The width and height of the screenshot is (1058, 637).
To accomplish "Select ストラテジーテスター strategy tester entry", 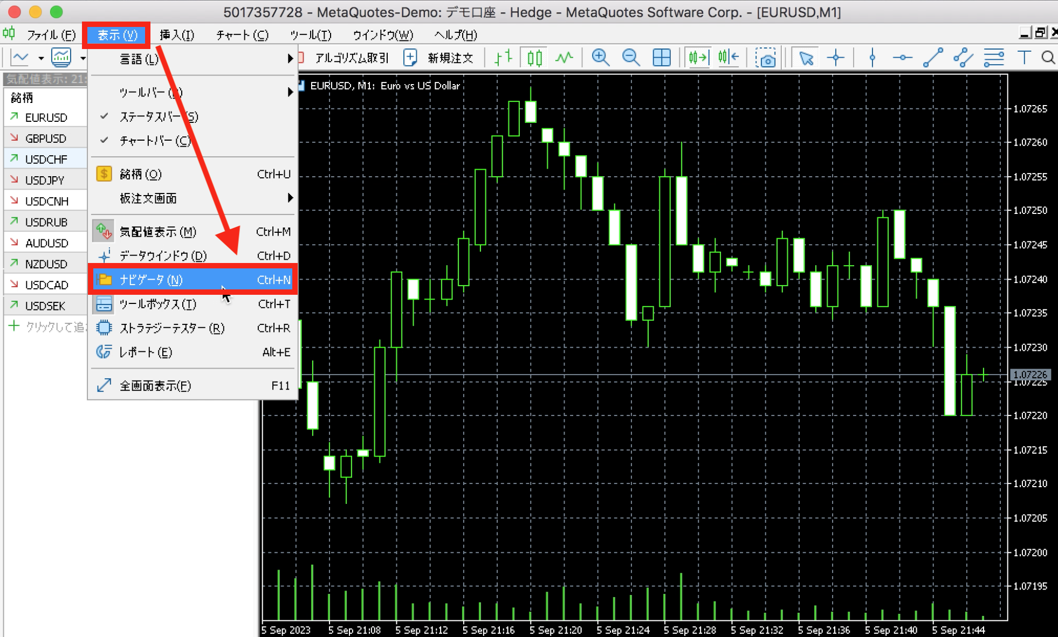I will click(193, 328).
